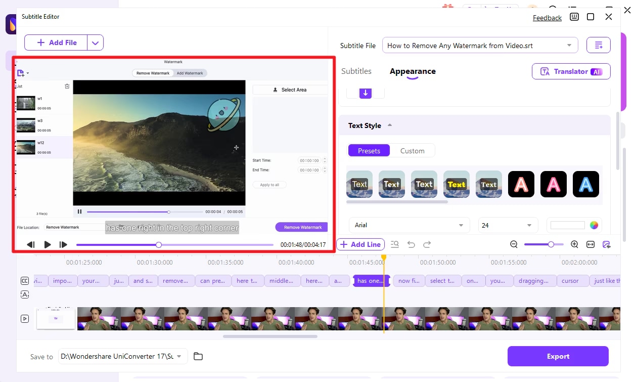Viewport: 635px width, 382px height.
Task: Open the Arial font dropdown
Action: pos(409,225)
